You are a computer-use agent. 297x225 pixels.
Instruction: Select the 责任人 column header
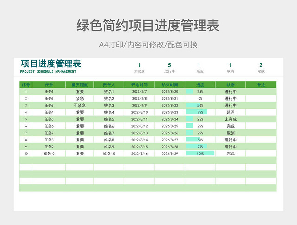click(x=109, y=84)
